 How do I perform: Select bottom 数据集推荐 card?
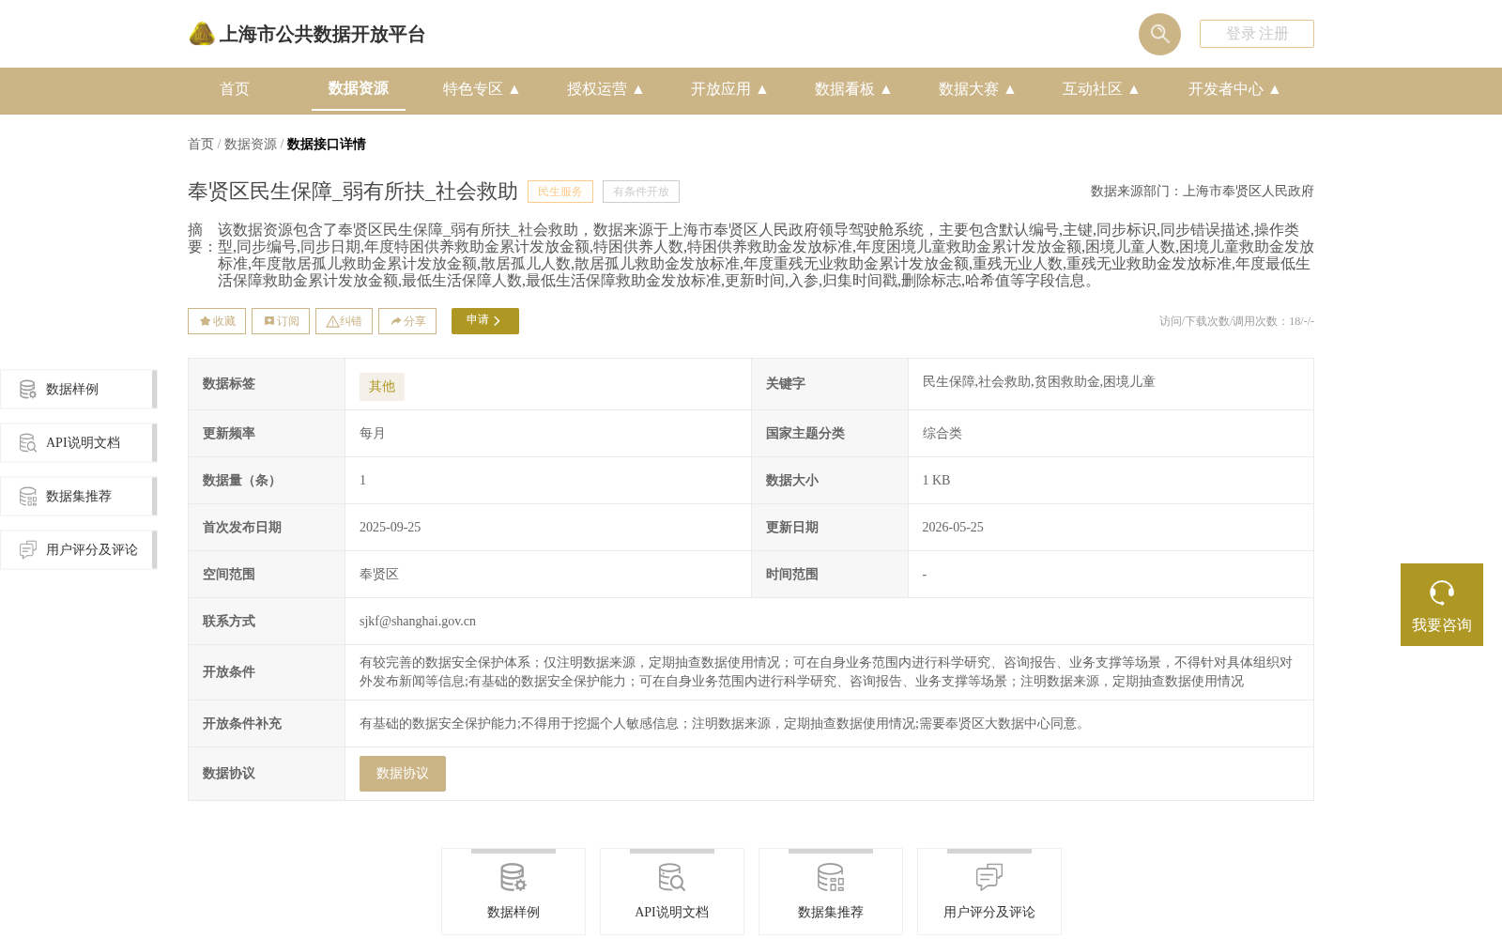[831, 892]
